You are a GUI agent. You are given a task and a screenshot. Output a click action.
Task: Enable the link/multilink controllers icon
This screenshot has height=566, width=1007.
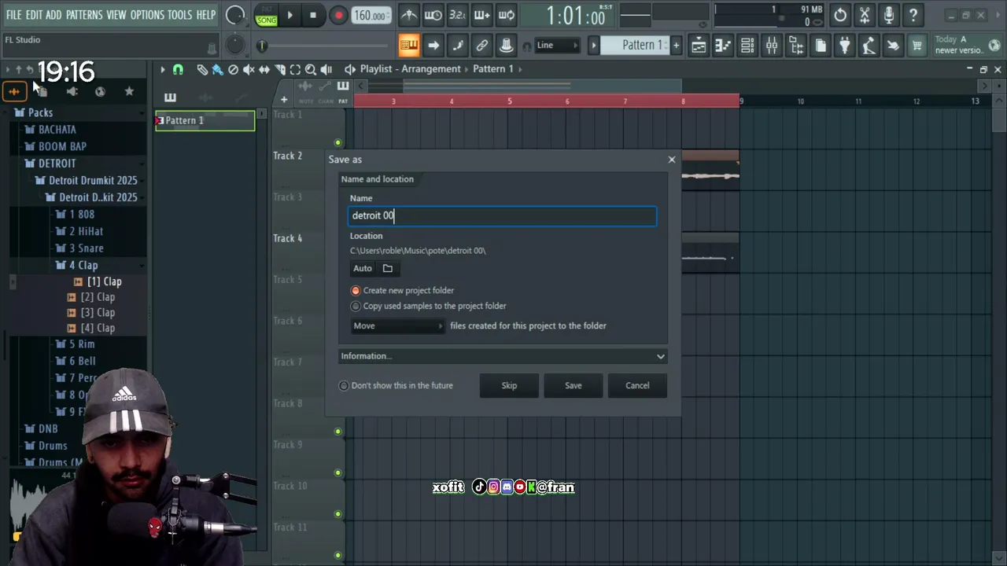[482, 46]
